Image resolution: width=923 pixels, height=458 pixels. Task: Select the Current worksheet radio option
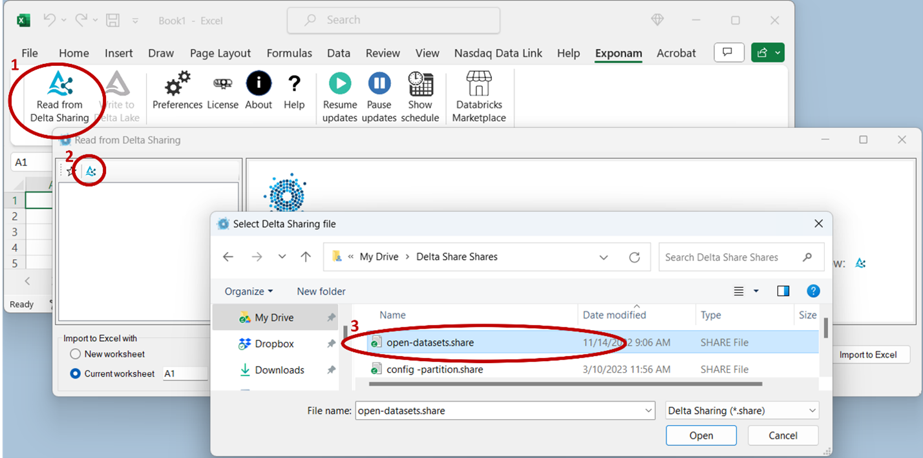pos(76,373)
